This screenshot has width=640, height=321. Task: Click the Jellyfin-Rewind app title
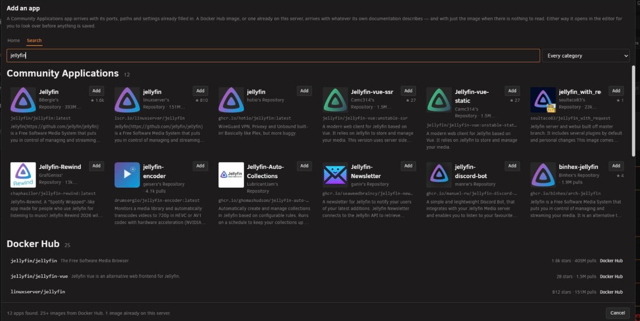(60, 167)
